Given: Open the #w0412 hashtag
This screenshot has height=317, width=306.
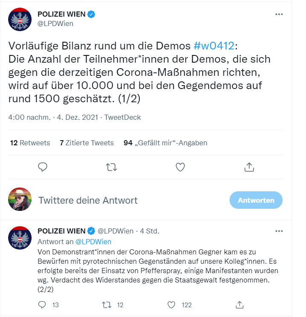Looking at the screenshot, I should point(214,46).
